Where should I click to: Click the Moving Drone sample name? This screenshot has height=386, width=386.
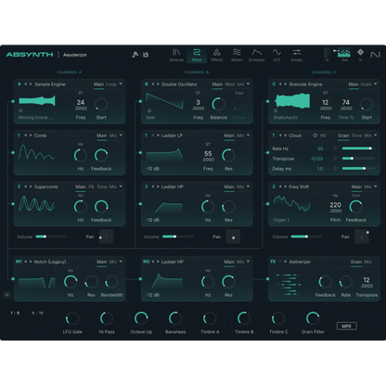pos(35,118)
